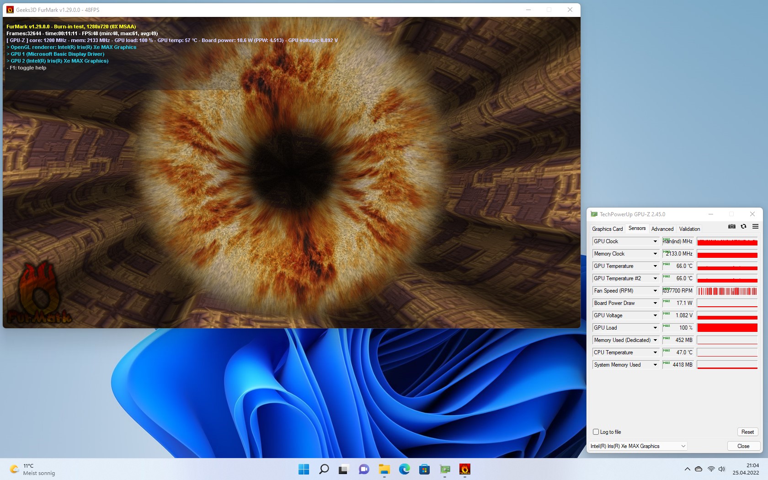
Task: Click the Fan Speed history graph
Action: tap(727, 291)
